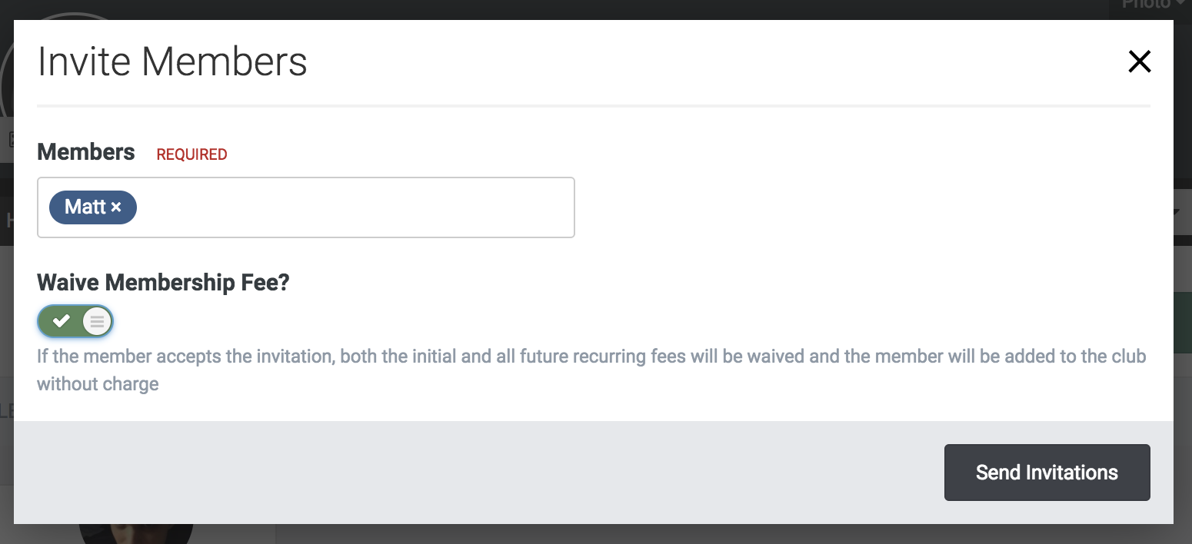
Task: Select the Matt member tag
Action: pyautogui.click(x=84, y=207)
